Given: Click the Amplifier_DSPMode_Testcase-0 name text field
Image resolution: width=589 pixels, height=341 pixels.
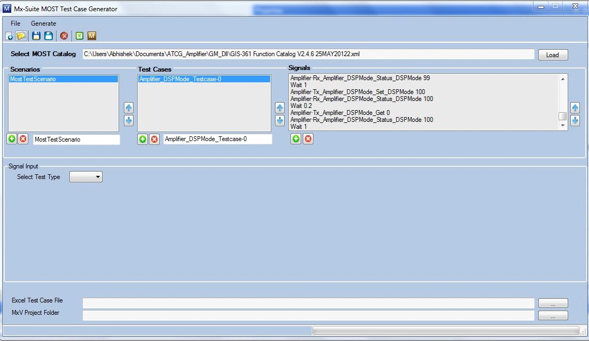Looking at the screenshot, I should (x=217, y=139).
